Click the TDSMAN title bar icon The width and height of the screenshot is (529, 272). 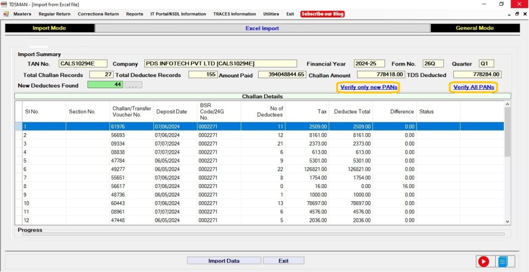[4, 4]
